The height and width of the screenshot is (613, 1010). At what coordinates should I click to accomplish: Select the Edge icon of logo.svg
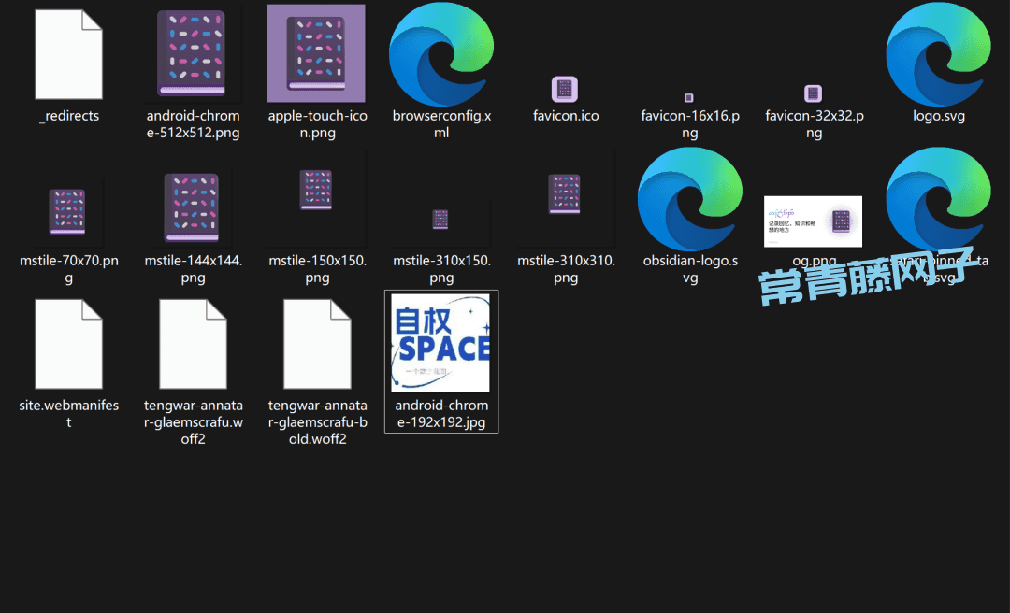[939, 54]
